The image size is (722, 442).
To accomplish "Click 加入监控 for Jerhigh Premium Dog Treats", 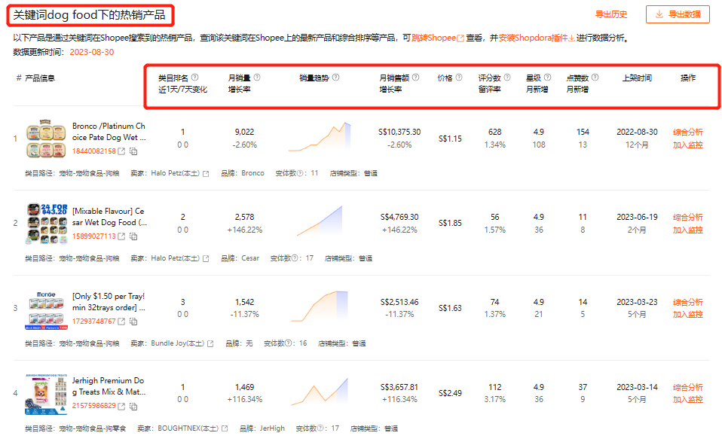I will click(x=687, y=400).
